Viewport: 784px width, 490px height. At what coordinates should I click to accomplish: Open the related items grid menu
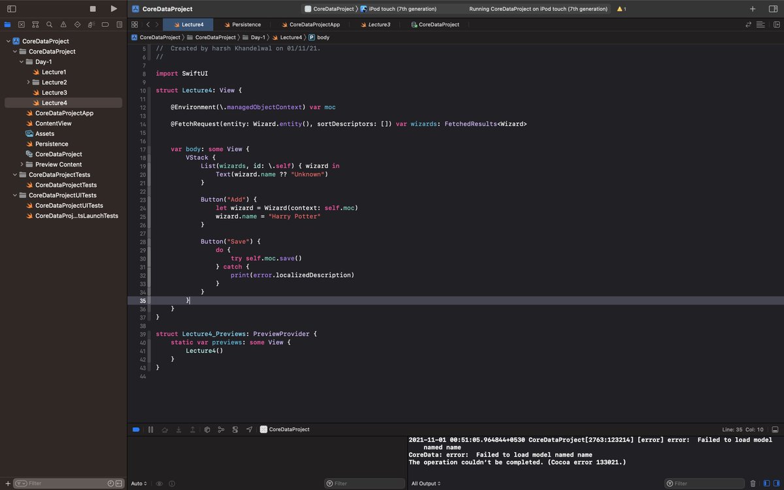coord(135,25)
